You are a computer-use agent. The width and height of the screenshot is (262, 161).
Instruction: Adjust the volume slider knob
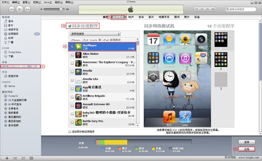[x=61, y=9]
